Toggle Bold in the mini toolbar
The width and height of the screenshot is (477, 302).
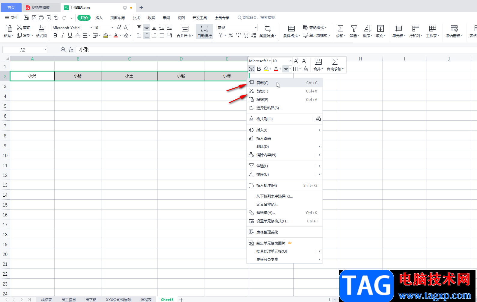[x=259, y=69]
